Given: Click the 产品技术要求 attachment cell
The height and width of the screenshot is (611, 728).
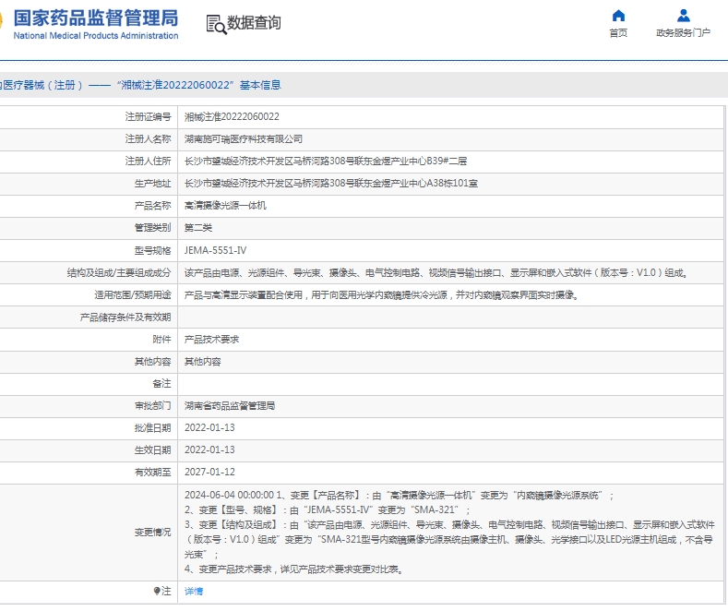Looking at the screenshot, I should coord(211,340).
